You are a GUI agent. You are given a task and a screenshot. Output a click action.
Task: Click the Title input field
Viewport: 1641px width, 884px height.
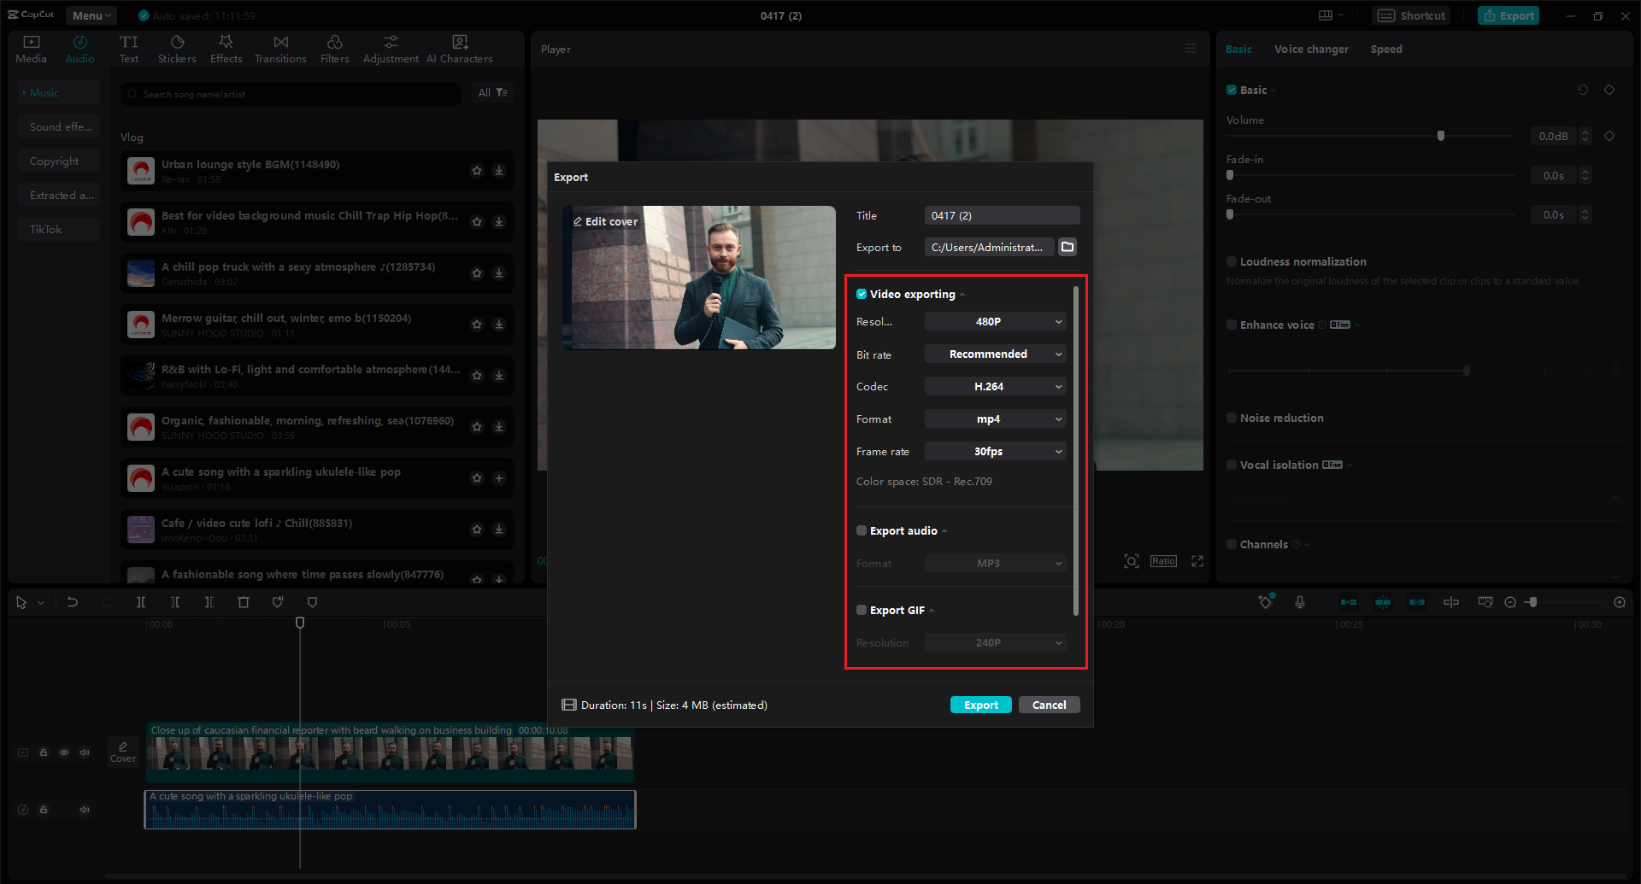[x=1002, y=215]
